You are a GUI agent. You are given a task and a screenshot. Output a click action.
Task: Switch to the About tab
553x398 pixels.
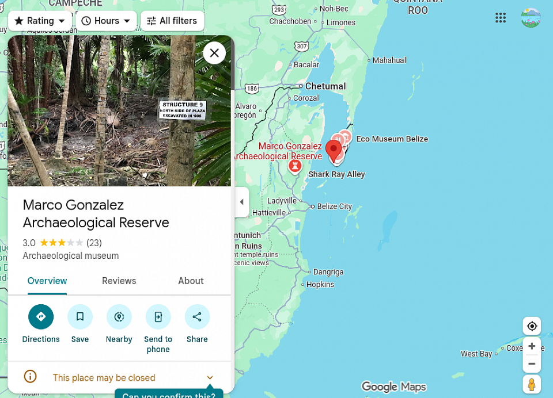(x=191, y=281)
